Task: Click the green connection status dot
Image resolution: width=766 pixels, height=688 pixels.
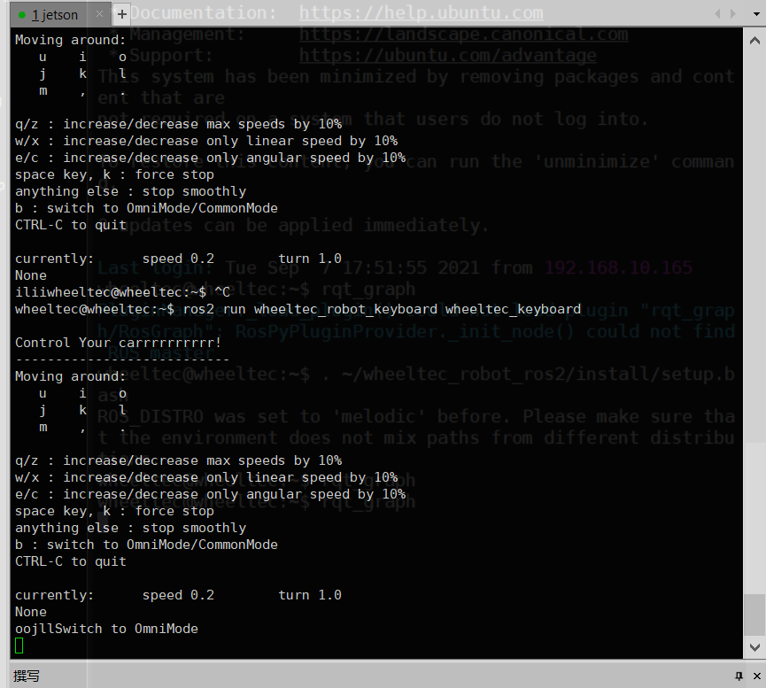Action: coord(22,15)
